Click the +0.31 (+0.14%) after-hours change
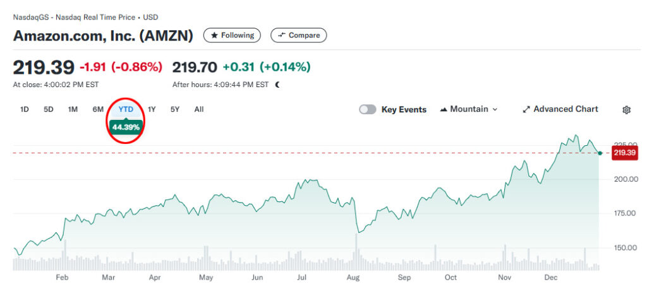Image resolution: width=647 pixels, height=291 pixels. pyautogui.click(x=267, y=67)
